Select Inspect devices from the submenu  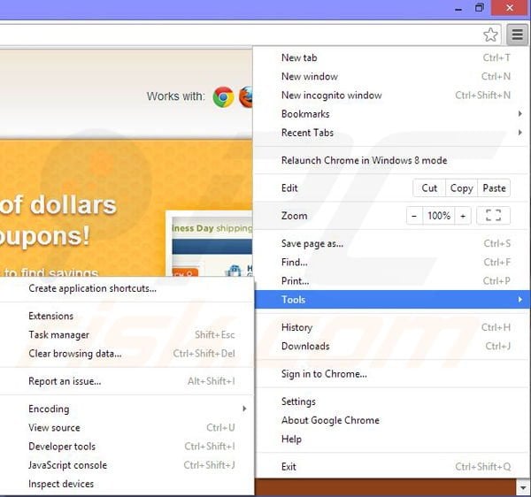(127, 484)
